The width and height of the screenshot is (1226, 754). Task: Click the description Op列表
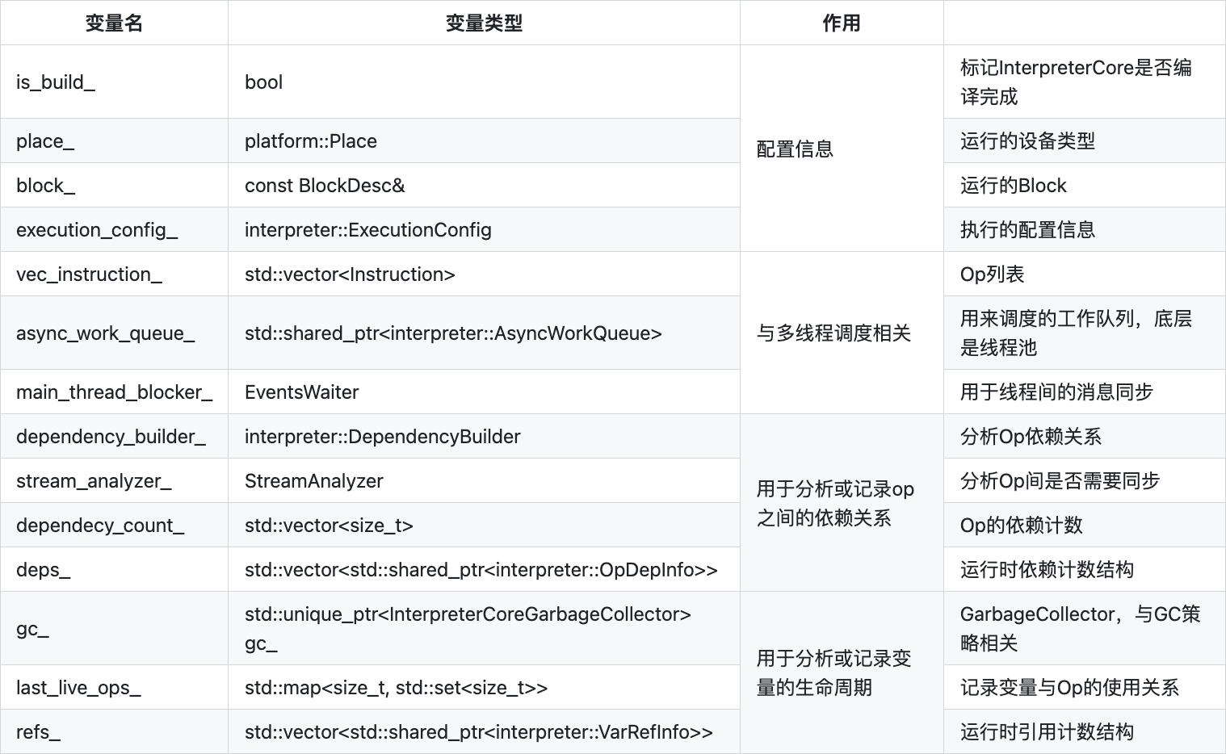pyautogui.click(x=1085, y=274)
